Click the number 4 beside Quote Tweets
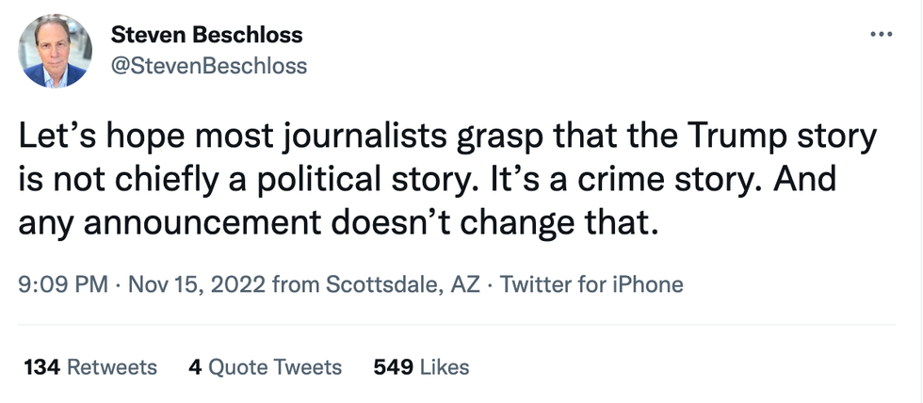923x403 pixels. (x=194, y=366)
